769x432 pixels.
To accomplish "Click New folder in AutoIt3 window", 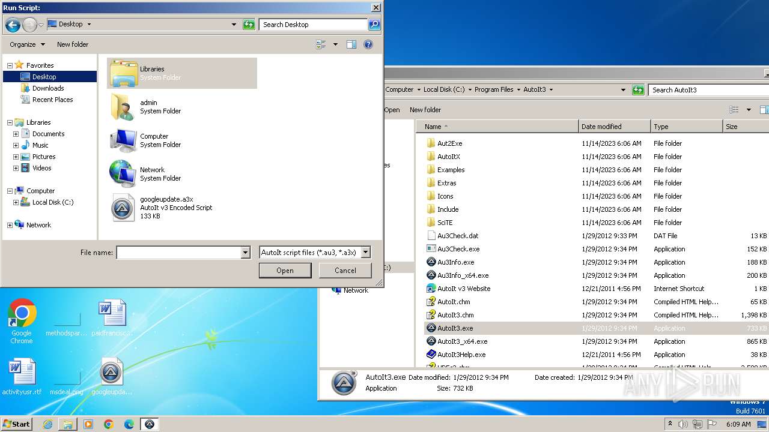I will click(x=425, y=110).
